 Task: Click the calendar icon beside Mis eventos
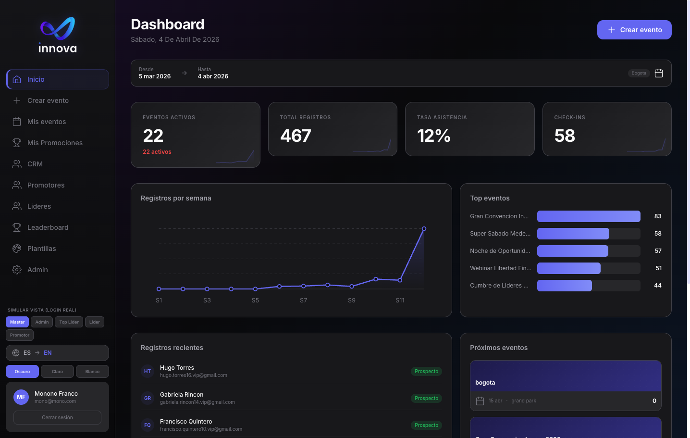point(17,122)
